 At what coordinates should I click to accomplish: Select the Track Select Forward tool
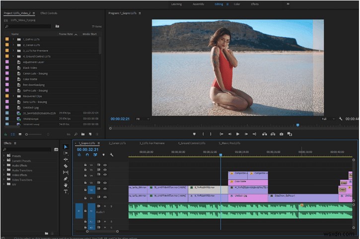(66, 153)
